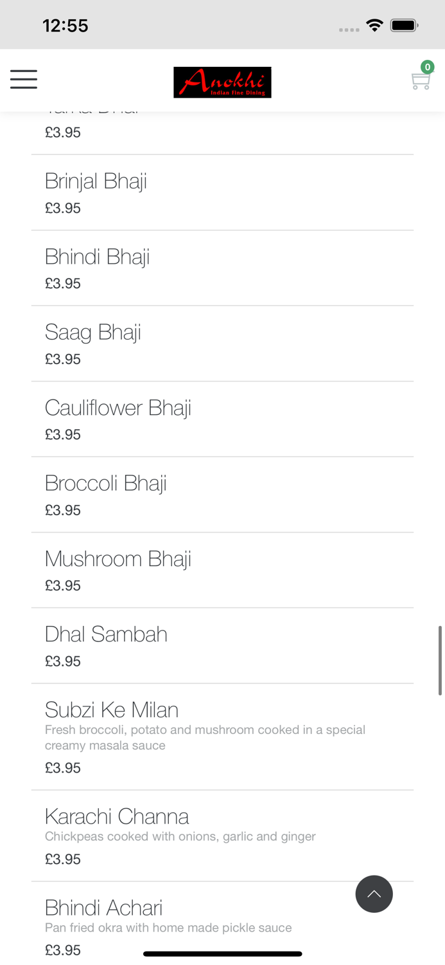The height and width of the screenshot is (965, 445).
Task: Select the Broccoli Bhaji entry
Action: (105, 484)
